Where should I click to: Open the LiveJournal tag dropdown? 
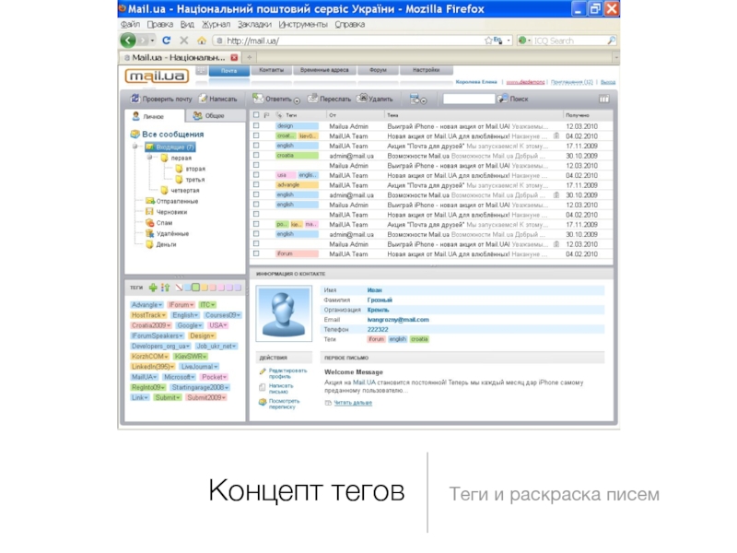(216, 366)
